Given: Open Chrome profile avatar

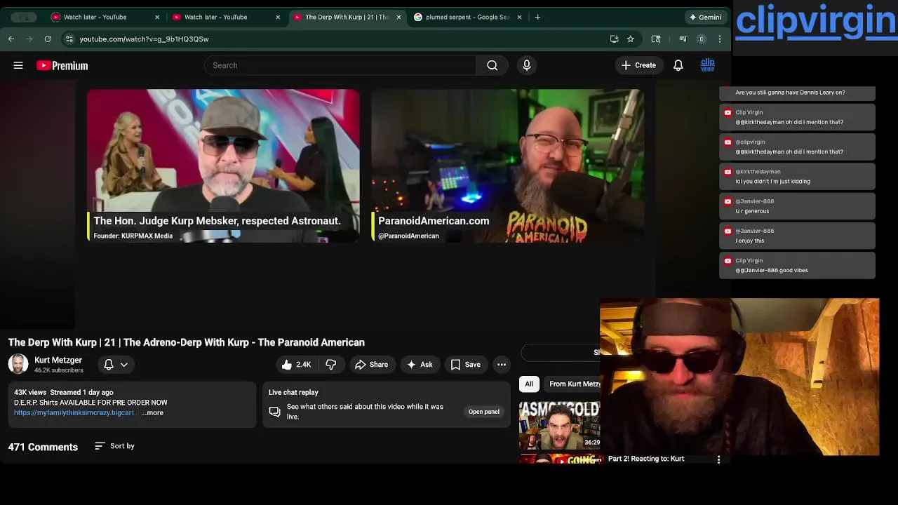Looking at the screenshot, I should (701, 39).
